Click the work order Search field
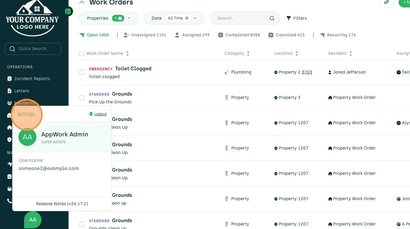Viewport: 410px width, 229px height. pyautogui.click(x=241, y=18)
